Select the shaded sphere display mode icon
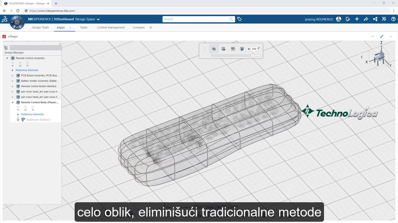398x223 pixels. click(214, 49)
